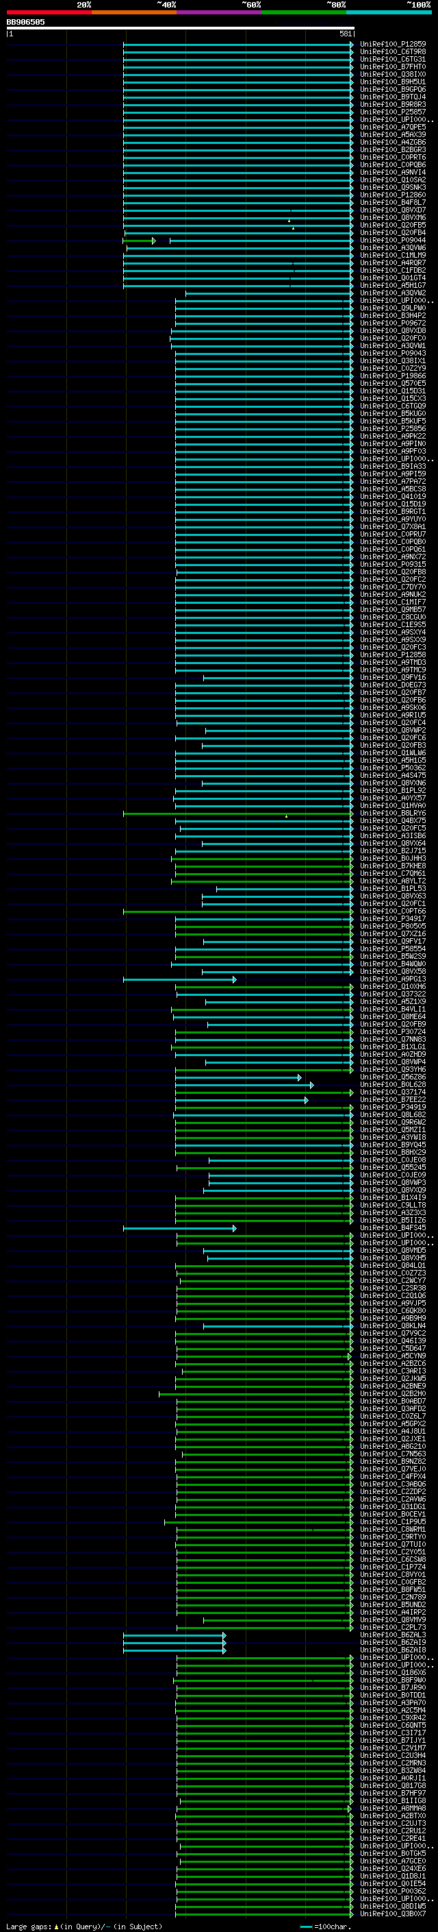Select the UniRef100_B7EE22 hit
The width and height of the screenshot is (438, 1932).
(x=393, y=1099)
